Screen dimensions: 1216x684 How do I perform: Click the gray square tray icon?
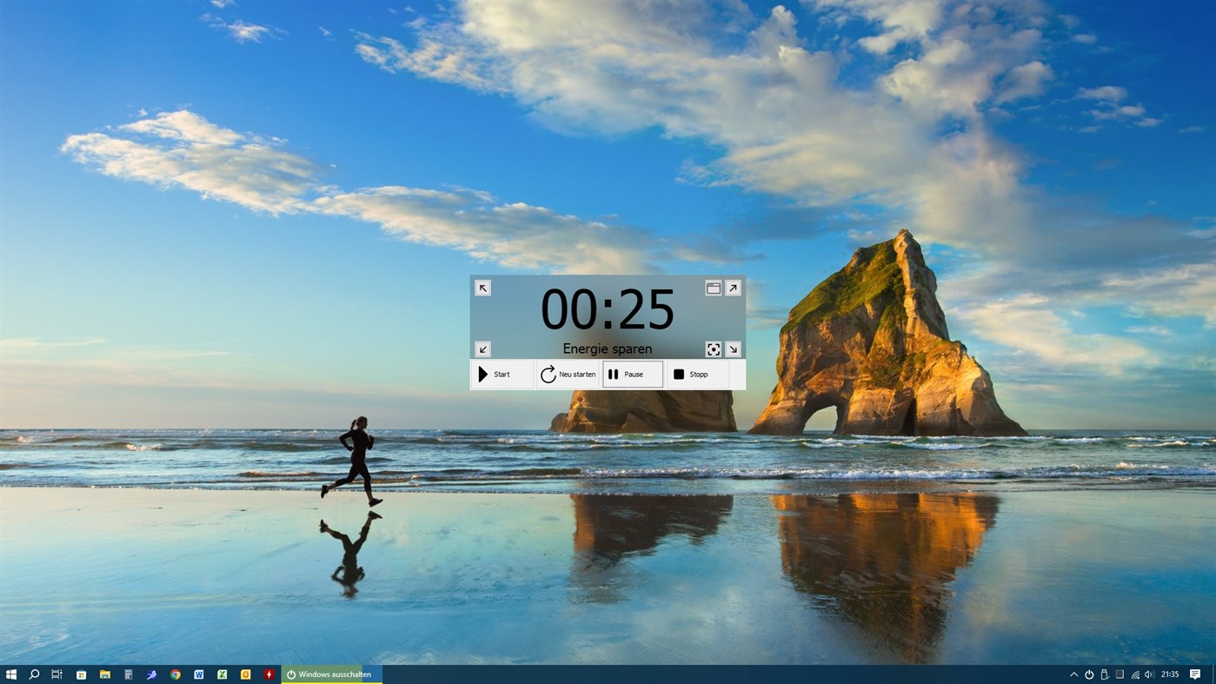[x=1120, y=674]
